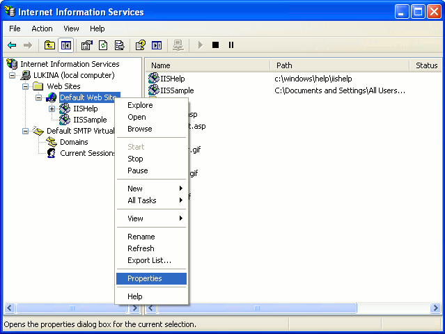Click the IISHelp icon in the list pane
The image size is (445, 334).
[154, 78]
